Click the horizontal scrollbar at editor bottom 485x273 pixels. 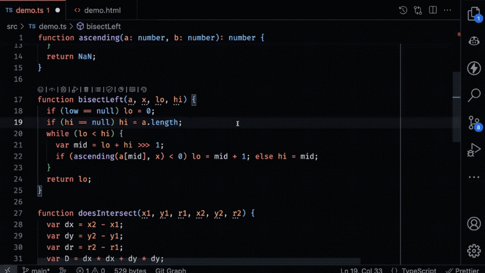coord(199,261)
